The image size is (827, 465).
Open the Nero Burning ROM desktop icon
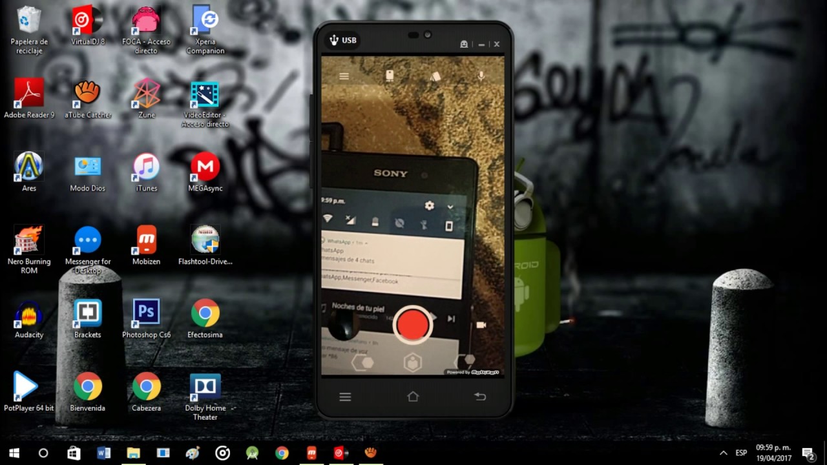[x=29, y=250]
